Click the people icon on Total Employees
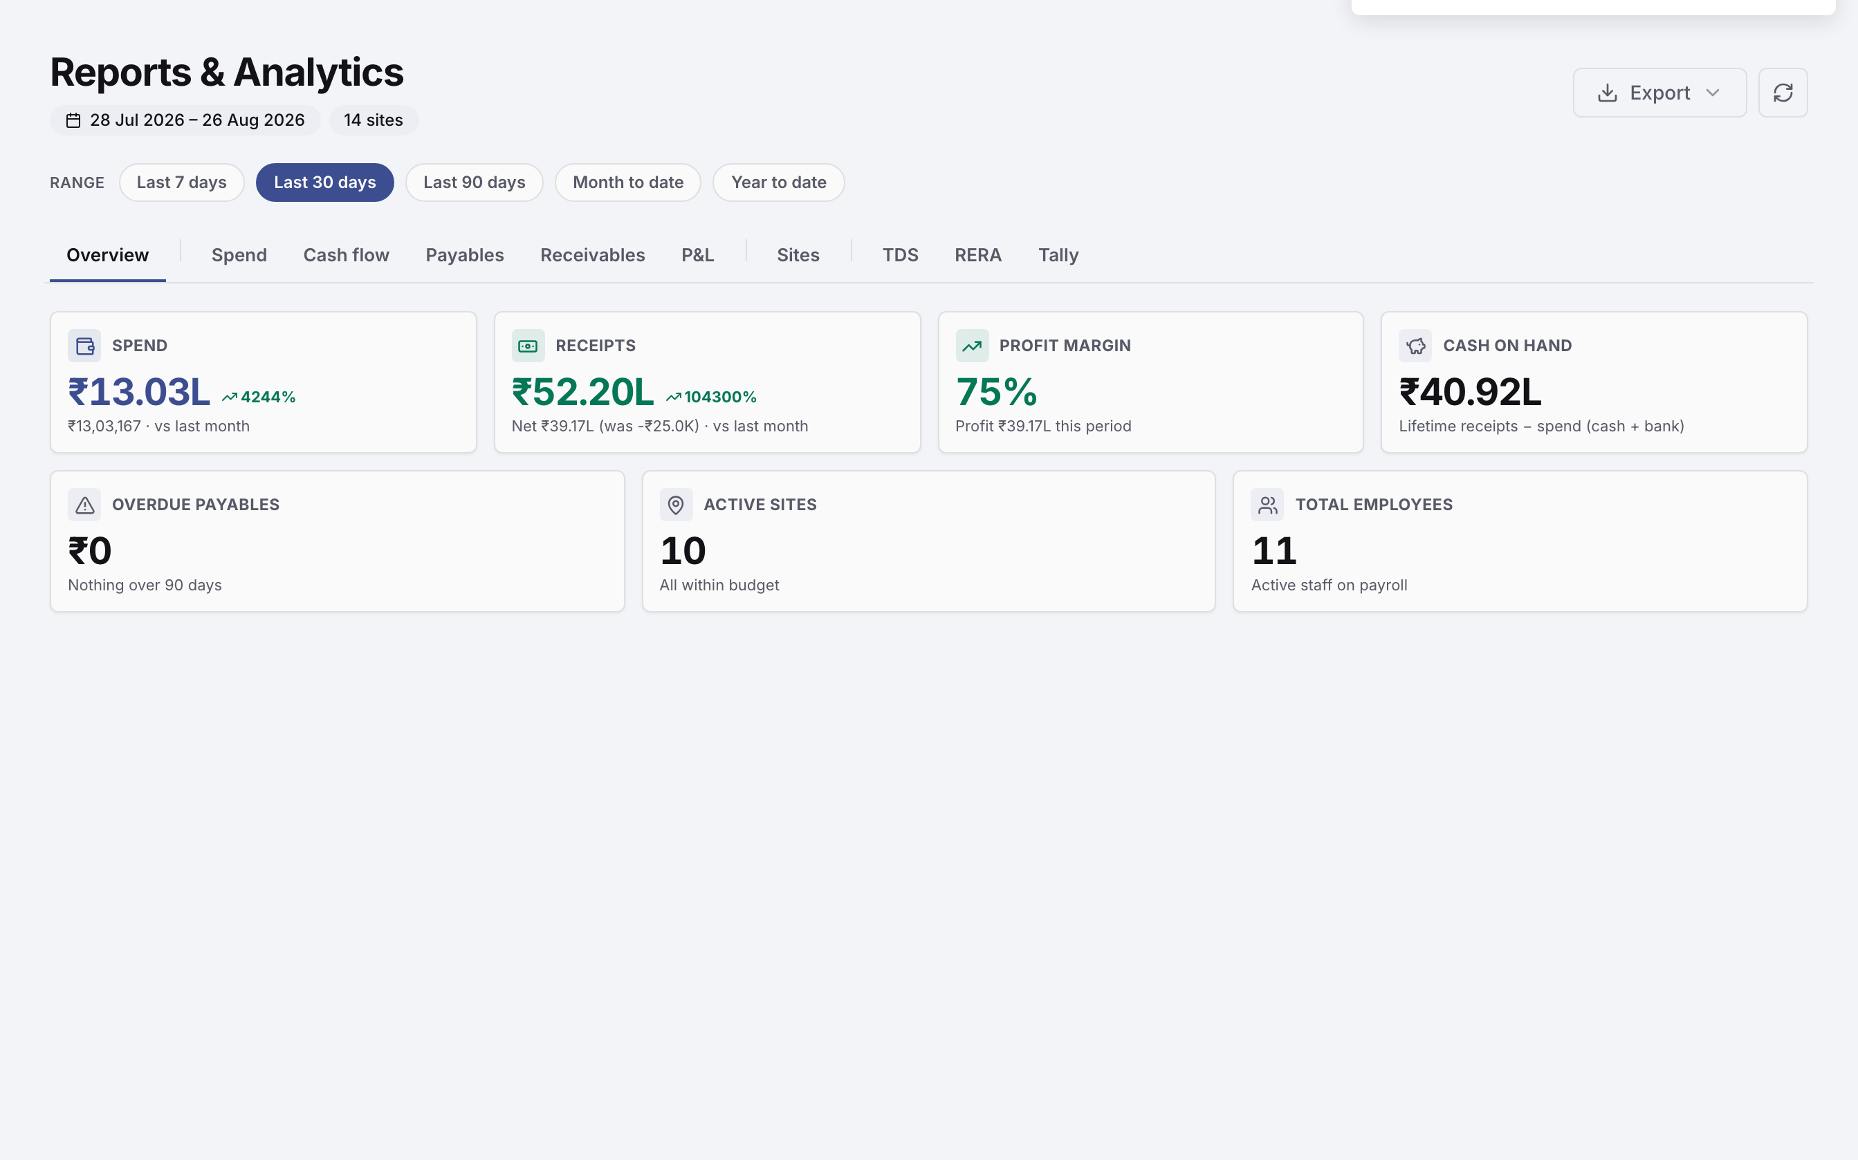Viewport: 1858px width, 1160px height. pos(1267,505)
